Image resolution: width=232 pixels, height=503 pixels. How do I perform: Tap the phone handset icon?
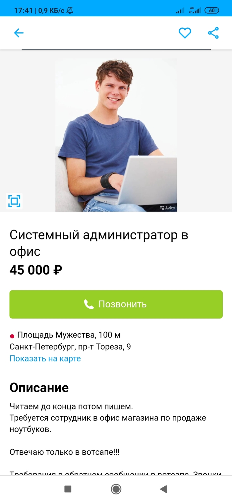click(89, 304)
